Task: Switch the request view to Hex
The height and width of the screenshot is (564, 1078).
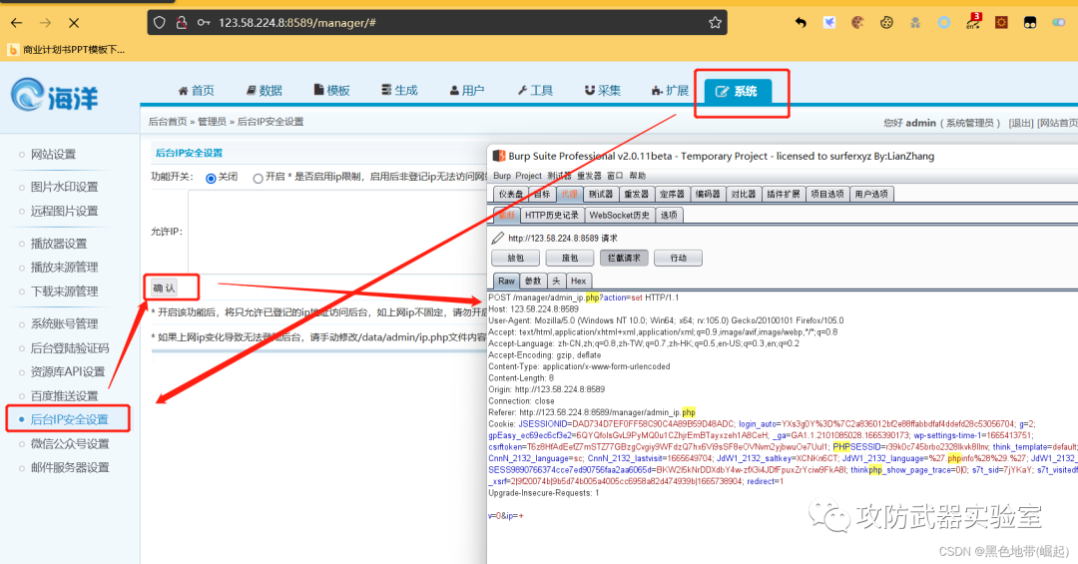Action: (578, 281)
